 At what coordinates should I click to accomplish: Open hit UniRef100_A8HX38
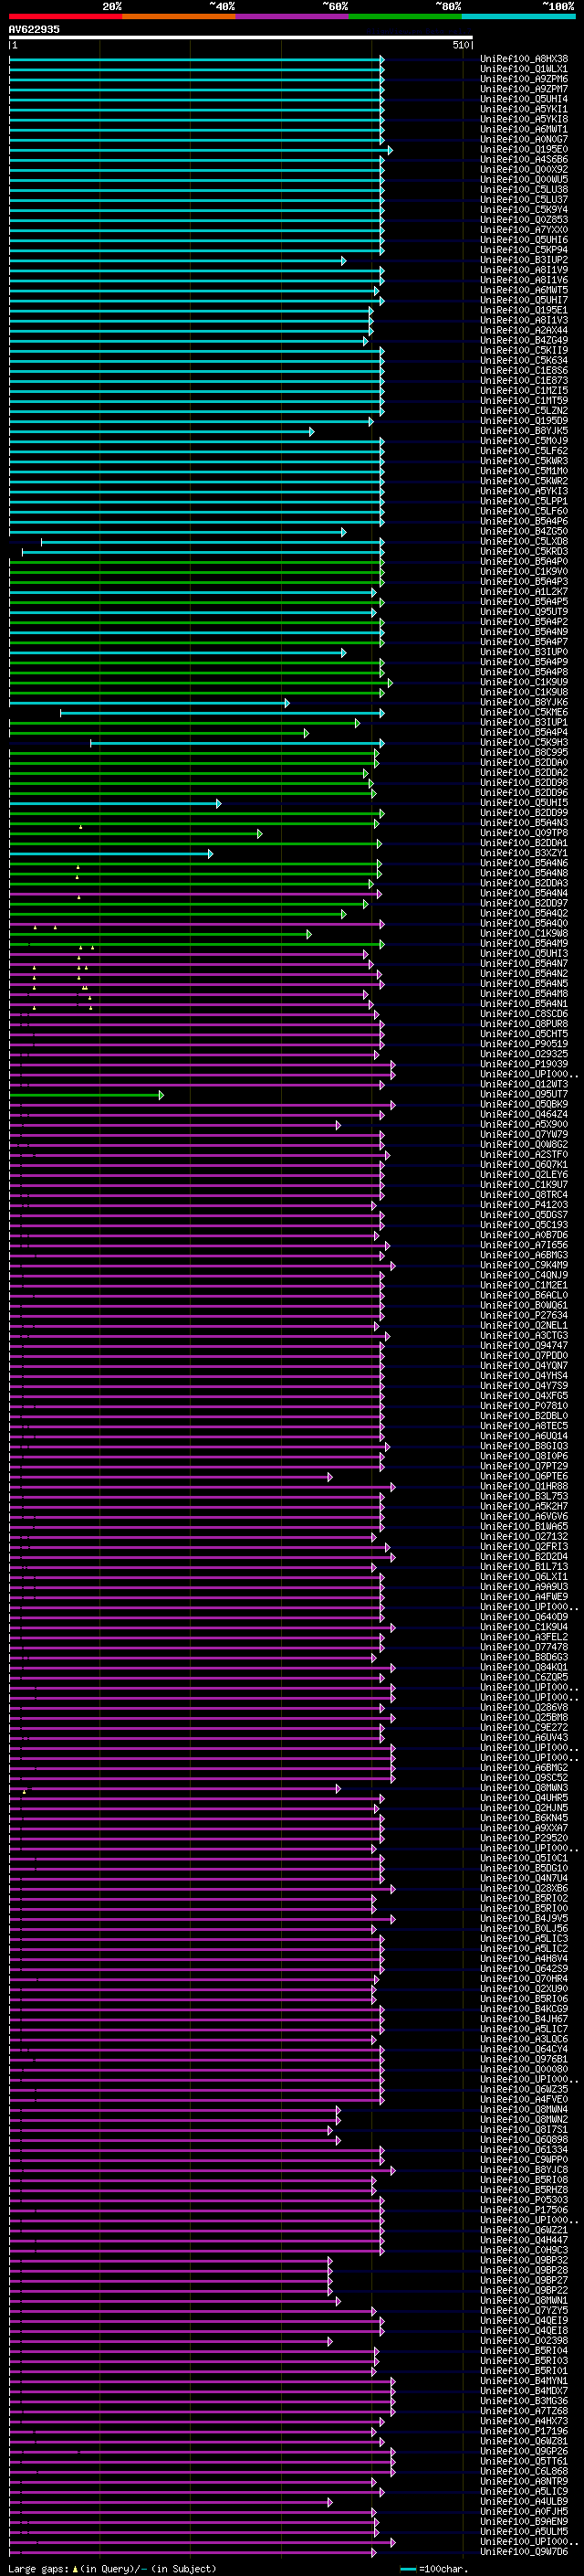[x=524, y=59]
